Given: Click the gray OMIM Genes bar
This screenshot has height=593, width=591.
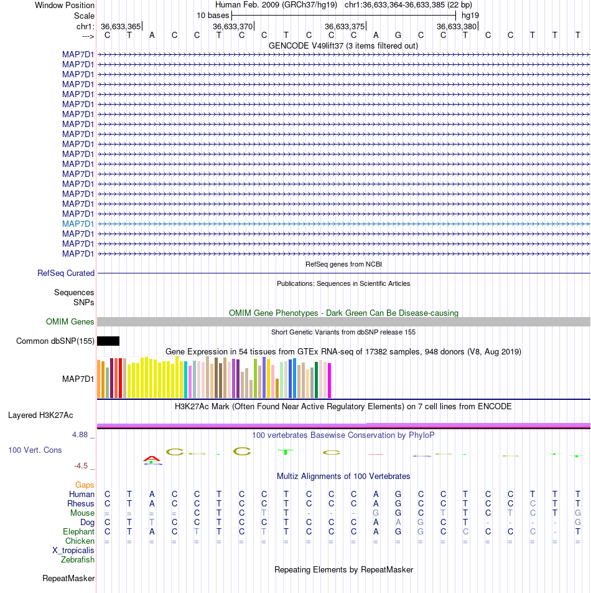Looking at the screenshot, I should pyautogui.click(x=343, y=322).
